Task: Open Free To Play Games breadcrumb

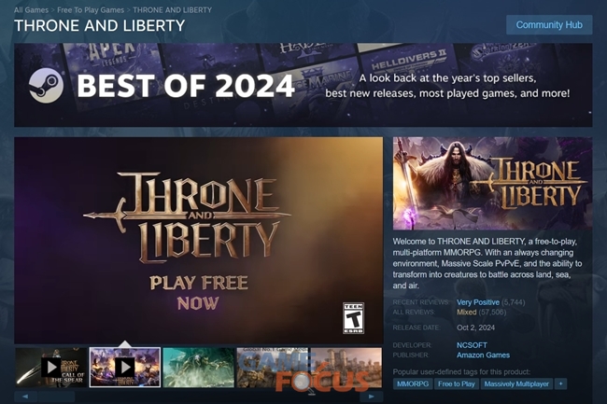Action: click(x=91, y=10)
